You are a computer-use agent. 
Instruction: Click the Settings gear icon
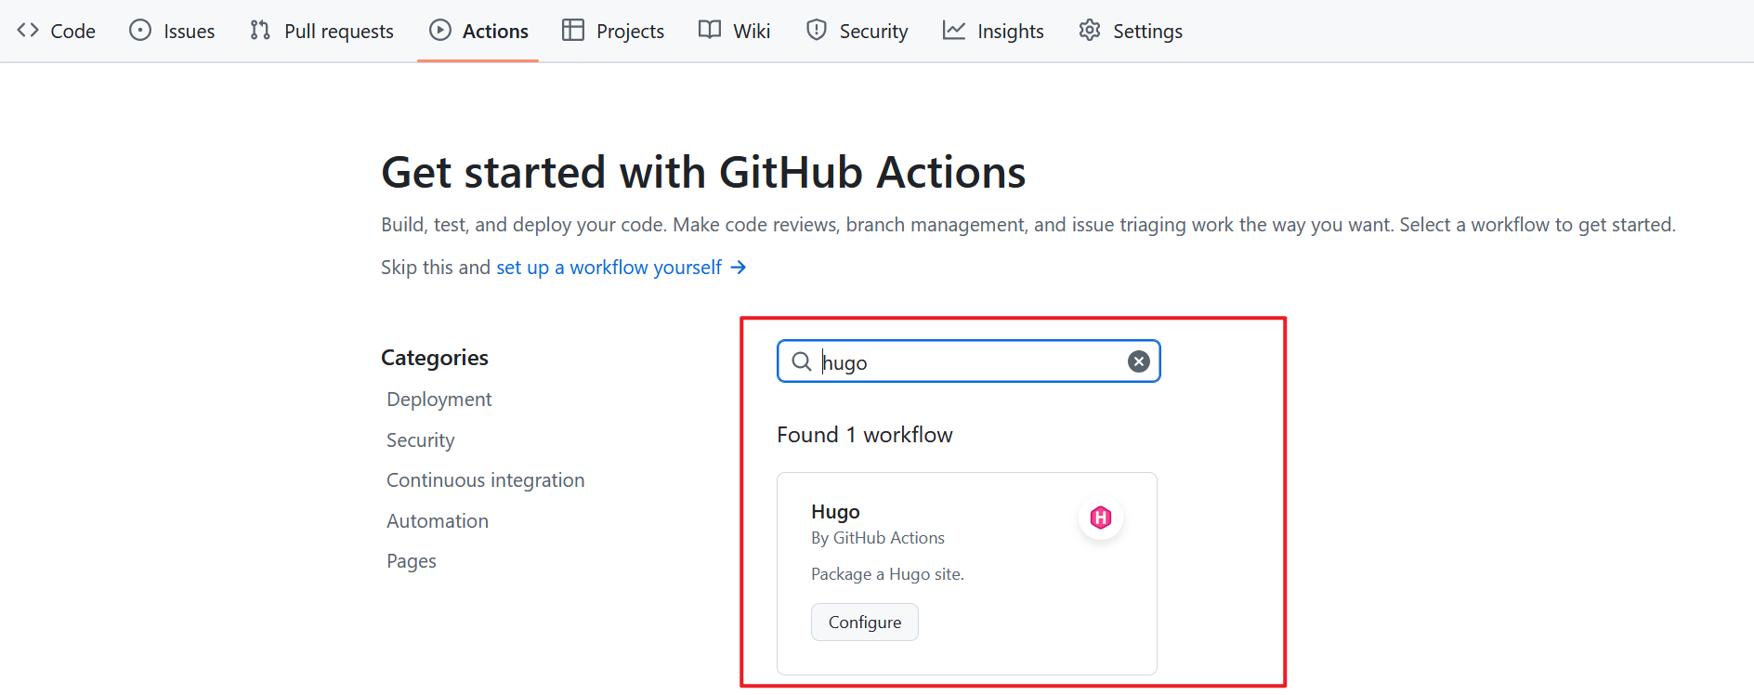click(1090, 30)
